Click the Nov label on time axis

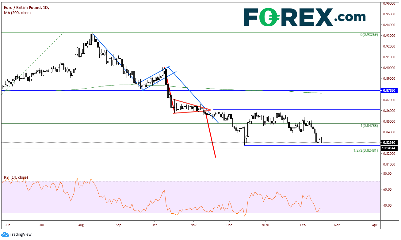(x=193, y=225)
